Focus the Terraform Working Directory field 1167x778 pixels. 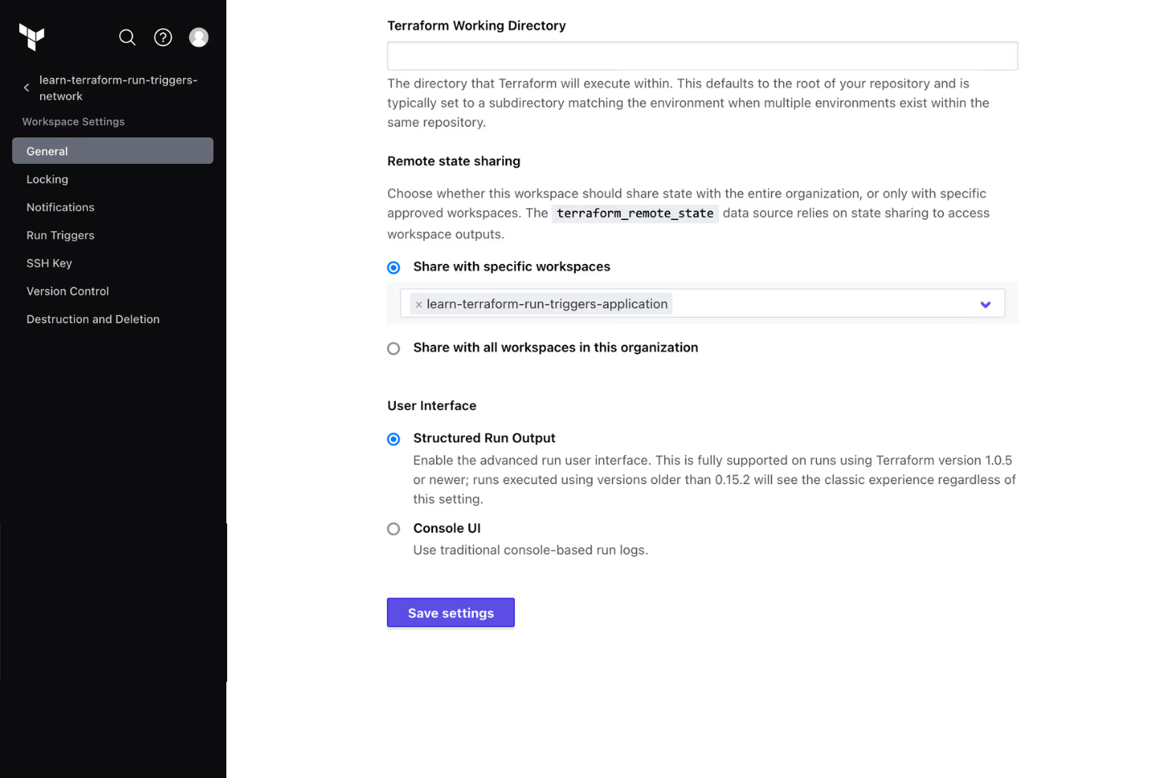703,56
